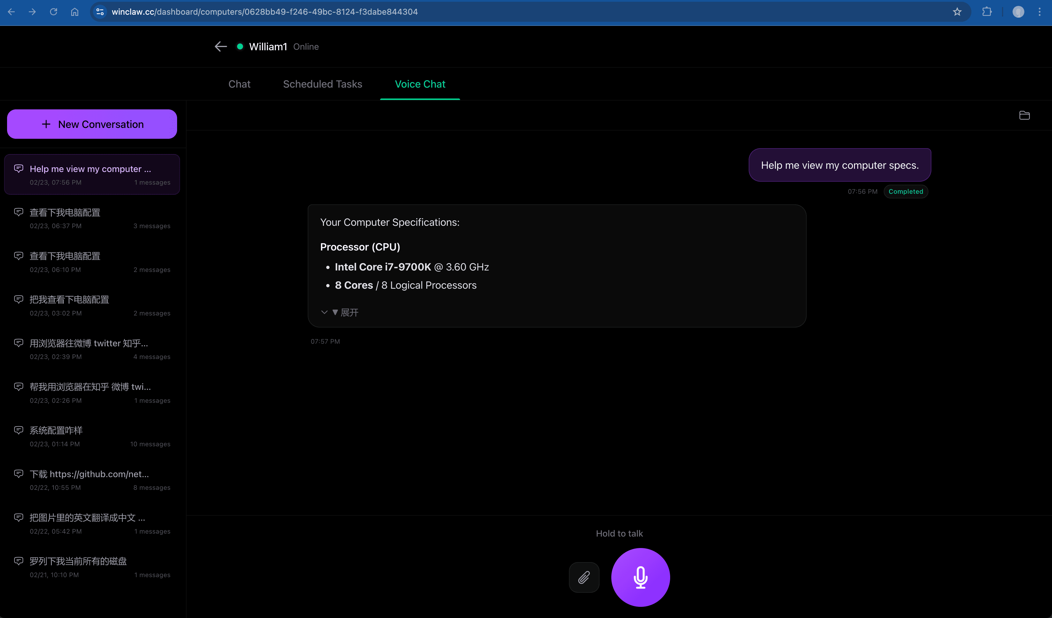Click the back arrow beside William1

click(x=220, y=47)
